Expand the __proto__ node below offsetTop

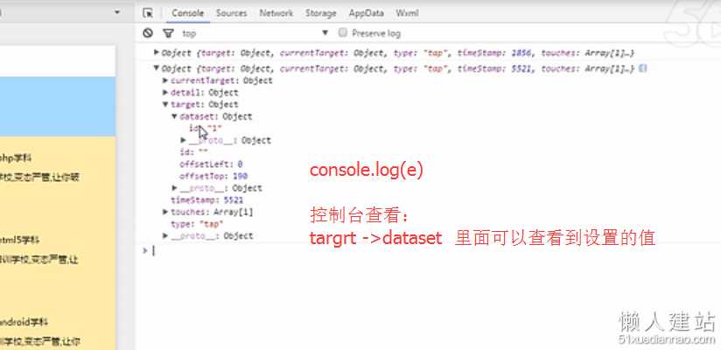pos(175,187)
